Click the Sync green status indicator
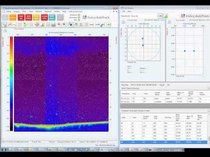210x157 pixels. click(x=79, y=20)
